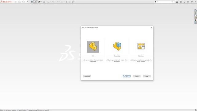Open the user login account icon
197x111 pixels.
(x=177, y=2)
